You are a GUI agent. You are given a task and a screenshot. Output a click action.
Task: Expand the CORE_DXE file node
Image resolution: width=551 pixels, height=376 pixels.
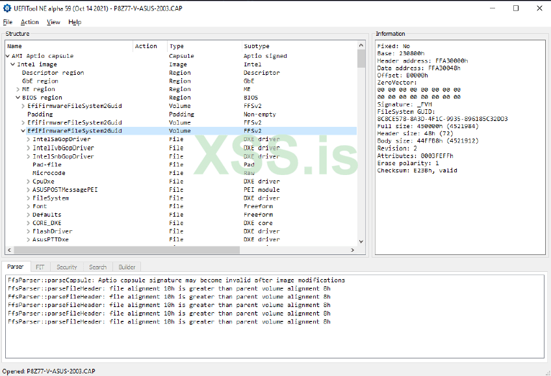click(x=29, y=223)
